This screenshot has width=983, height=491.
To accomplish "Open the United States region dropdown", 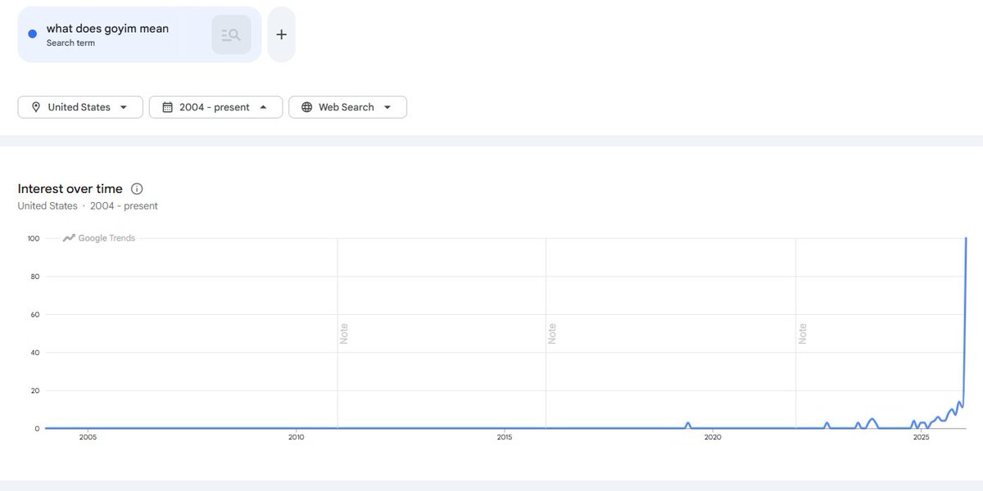I will [x=80, y=107].
